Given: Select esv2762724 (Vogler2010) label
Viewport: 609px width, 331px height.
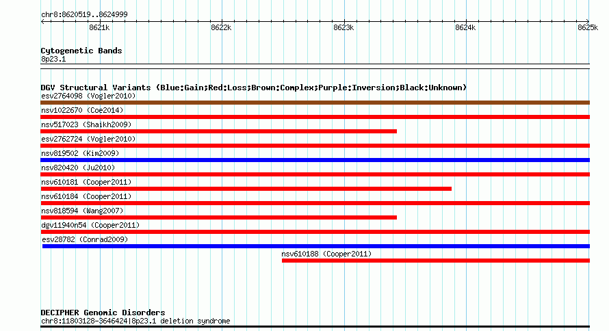Looking at the screenshot, I should 88,139.
